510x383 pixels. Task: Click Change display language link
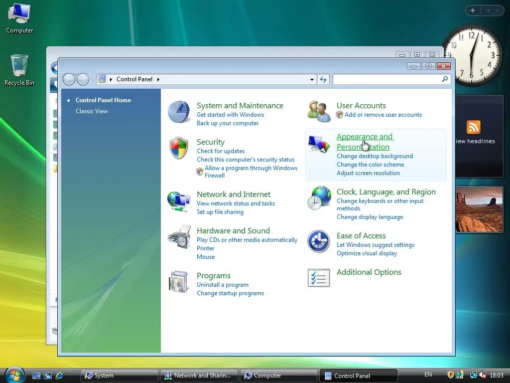[x=370, y=217]
